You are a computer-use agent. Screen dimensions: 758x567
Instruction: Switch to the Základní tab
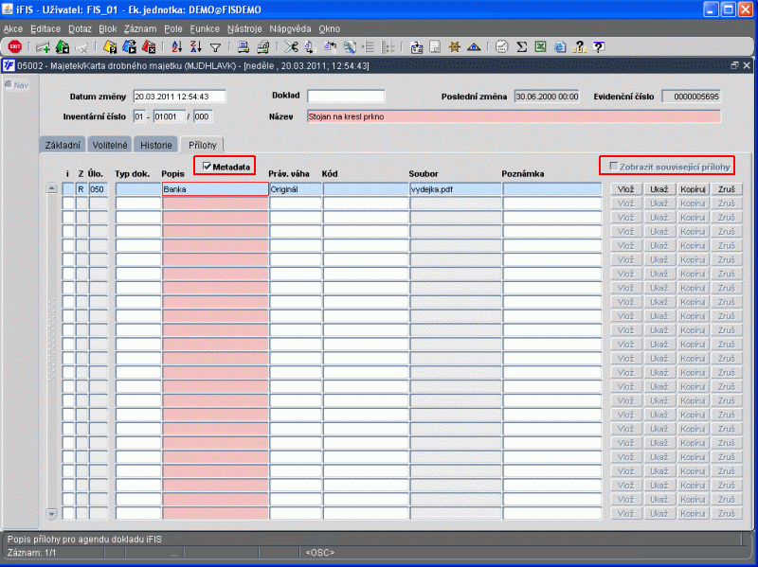[x=63, y=145]
